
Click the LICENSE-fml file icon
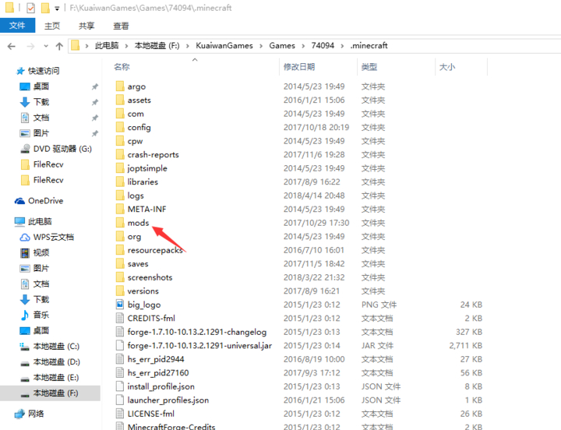click(x=120, y=414)
